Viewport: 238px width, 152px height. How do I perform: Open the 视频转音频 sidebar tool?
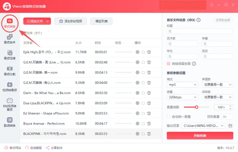click(10, 87)
